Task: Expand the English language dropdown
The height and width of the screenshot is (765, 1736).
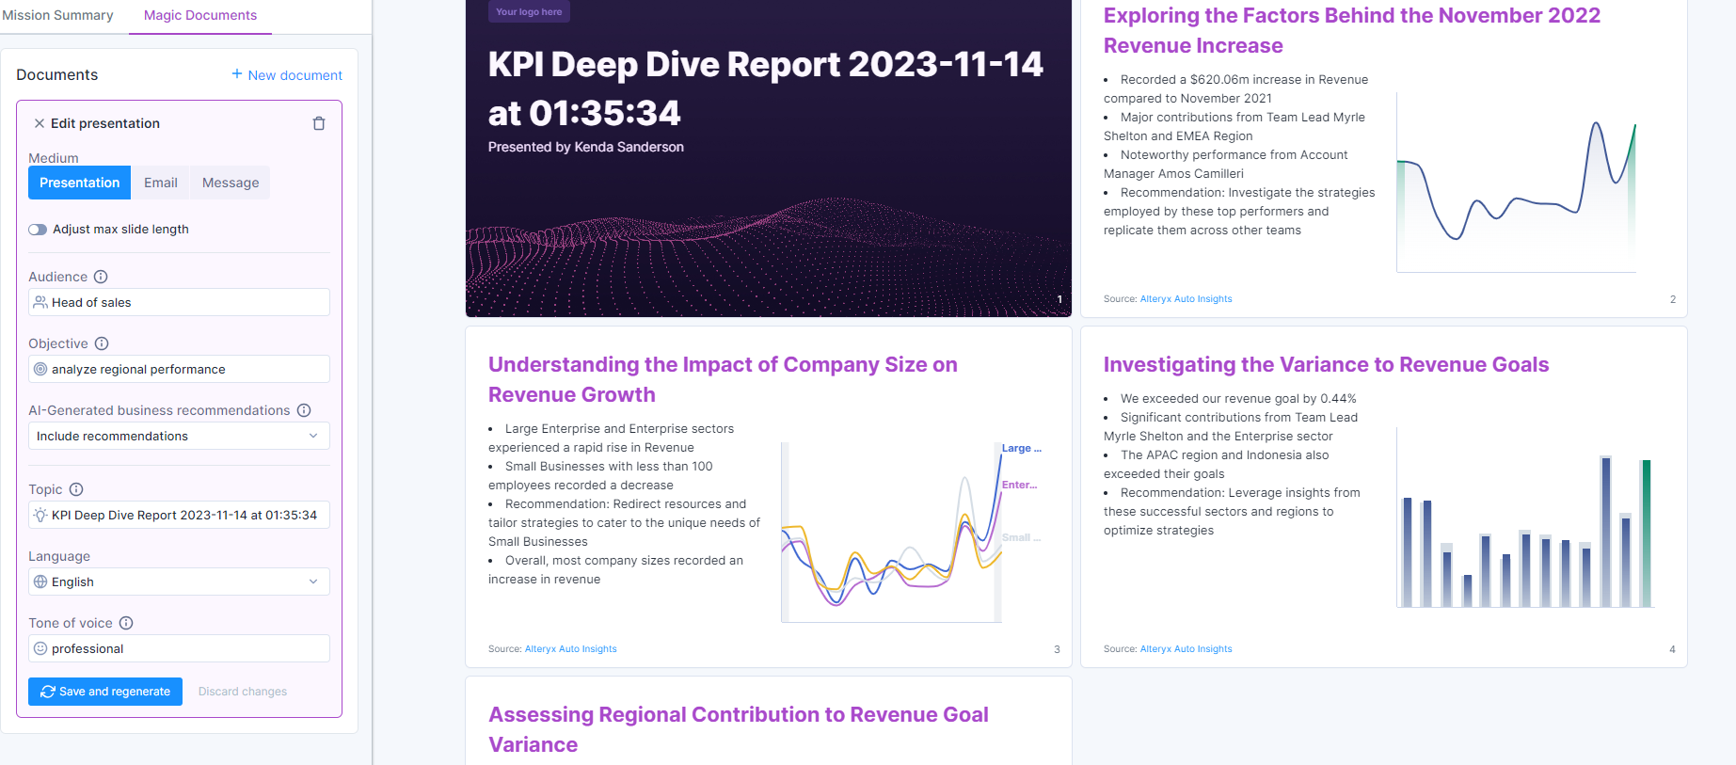Action: point(179,582)
